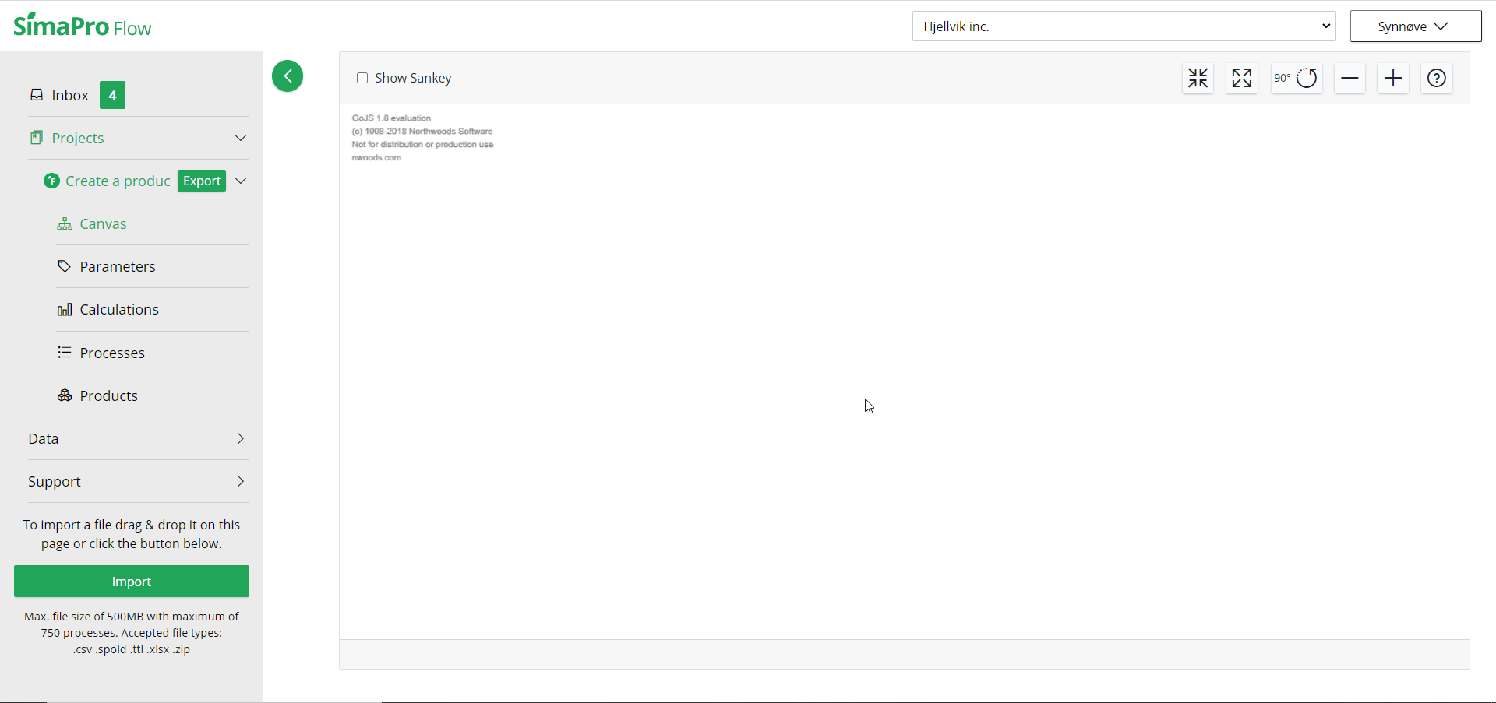Viewport: 1496px width, 703px height.
Task: Click the Parameters tag icon
Action: [x=65, y=266]
